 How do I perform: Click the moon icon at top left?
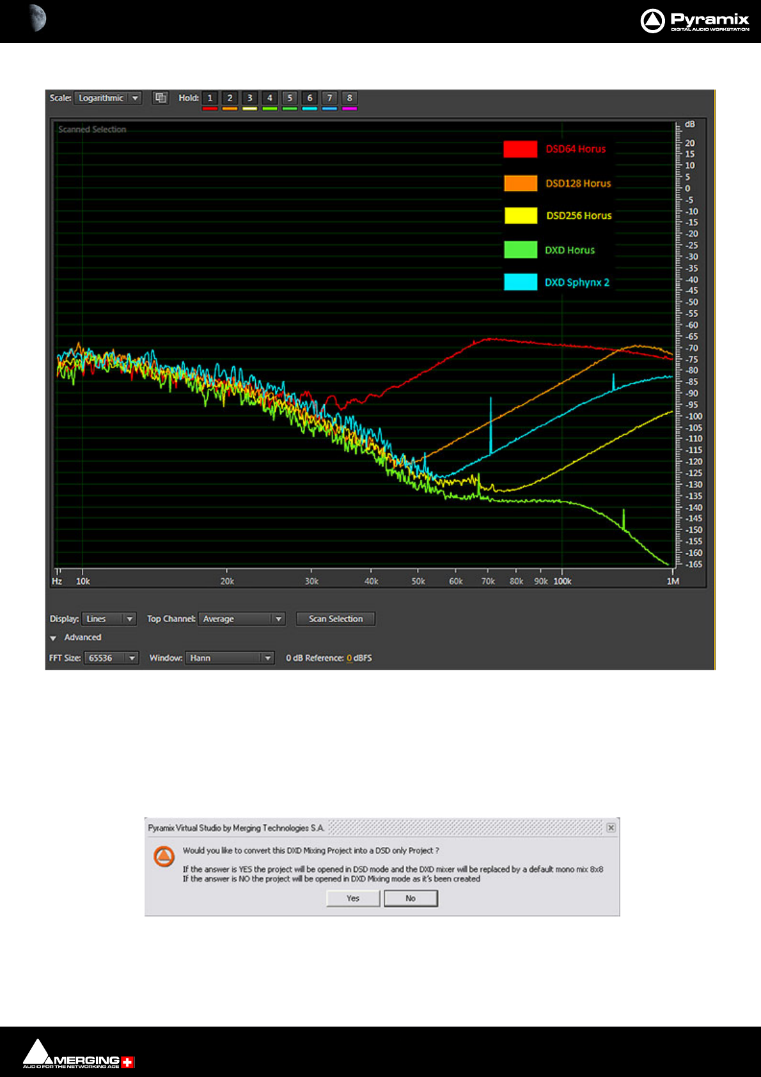37,17
